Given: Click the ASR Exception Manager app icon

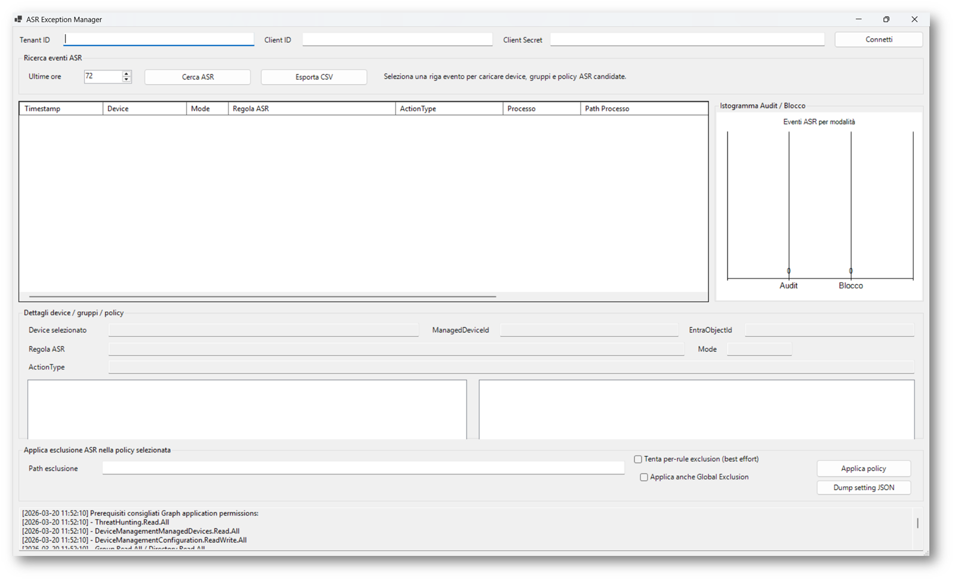Looking at the screenshot, I should [18, 19].
